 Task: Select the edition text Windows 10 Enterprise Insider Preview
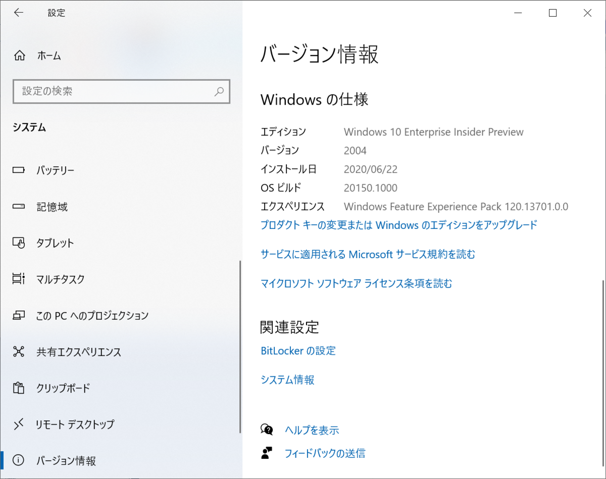point(434,132)
